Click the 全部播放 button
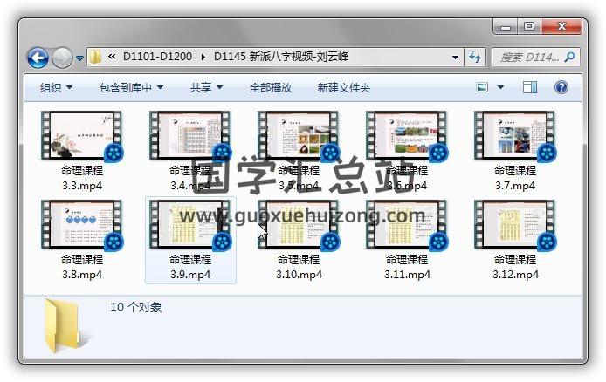 [x=271, y=87]
